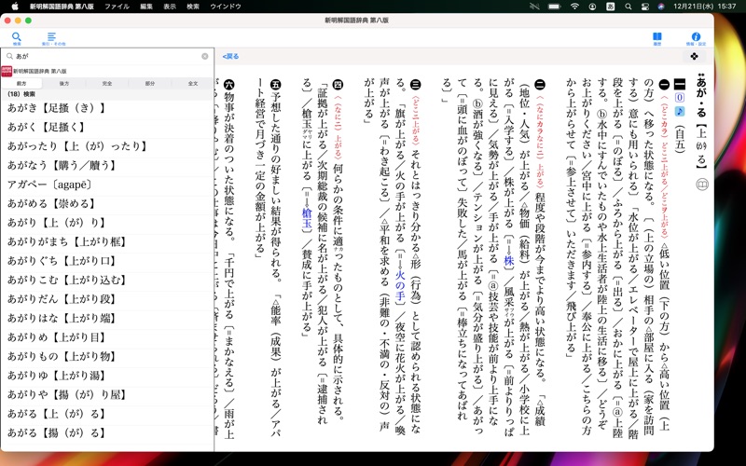746x466 pixels.
Task: Select the result あがる【揚（が）る】
Action: click(107, 432)
